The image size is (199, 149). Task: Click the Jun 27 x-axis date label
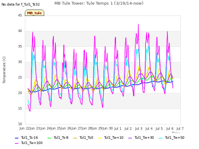point(76,129)
